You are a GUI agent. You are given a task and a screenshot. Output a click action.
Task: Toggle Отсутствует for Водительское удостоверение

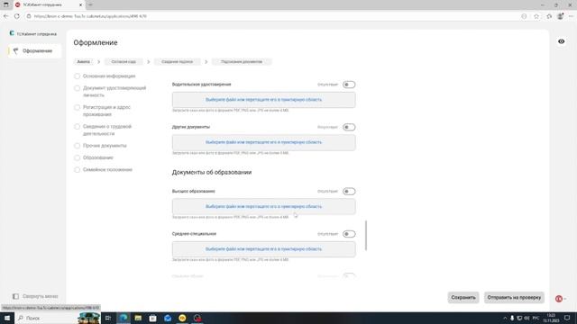click(349, 85)
